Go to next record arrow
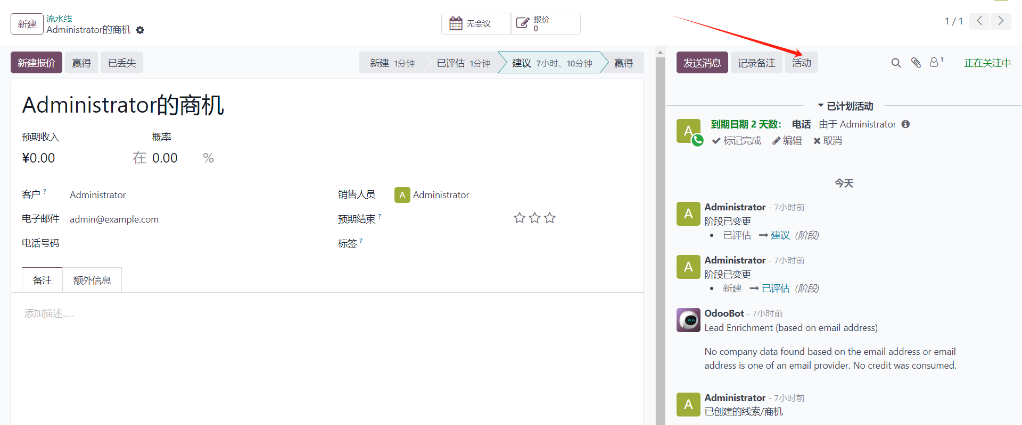This screenshot has width=1022, height=425. tap(1001, 21)
